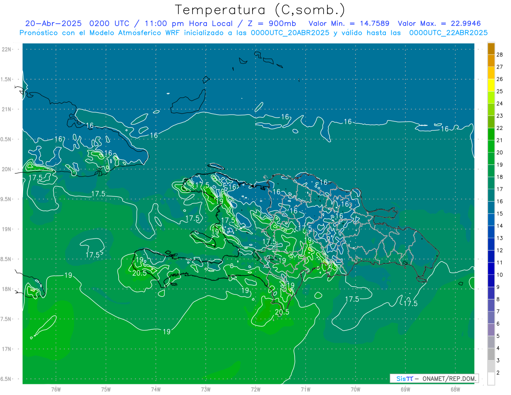Click gray legend band between 3 and 4

point(491,354)
